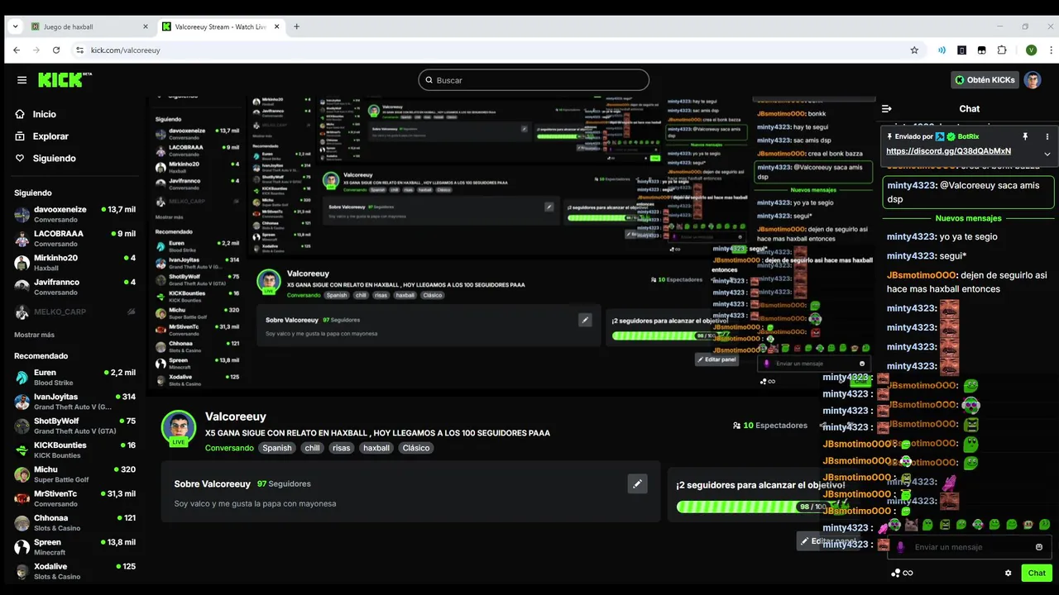Open Michu Super Battle Golf channel
Screen dimensions: 1059x595
(x=74, y=474)
